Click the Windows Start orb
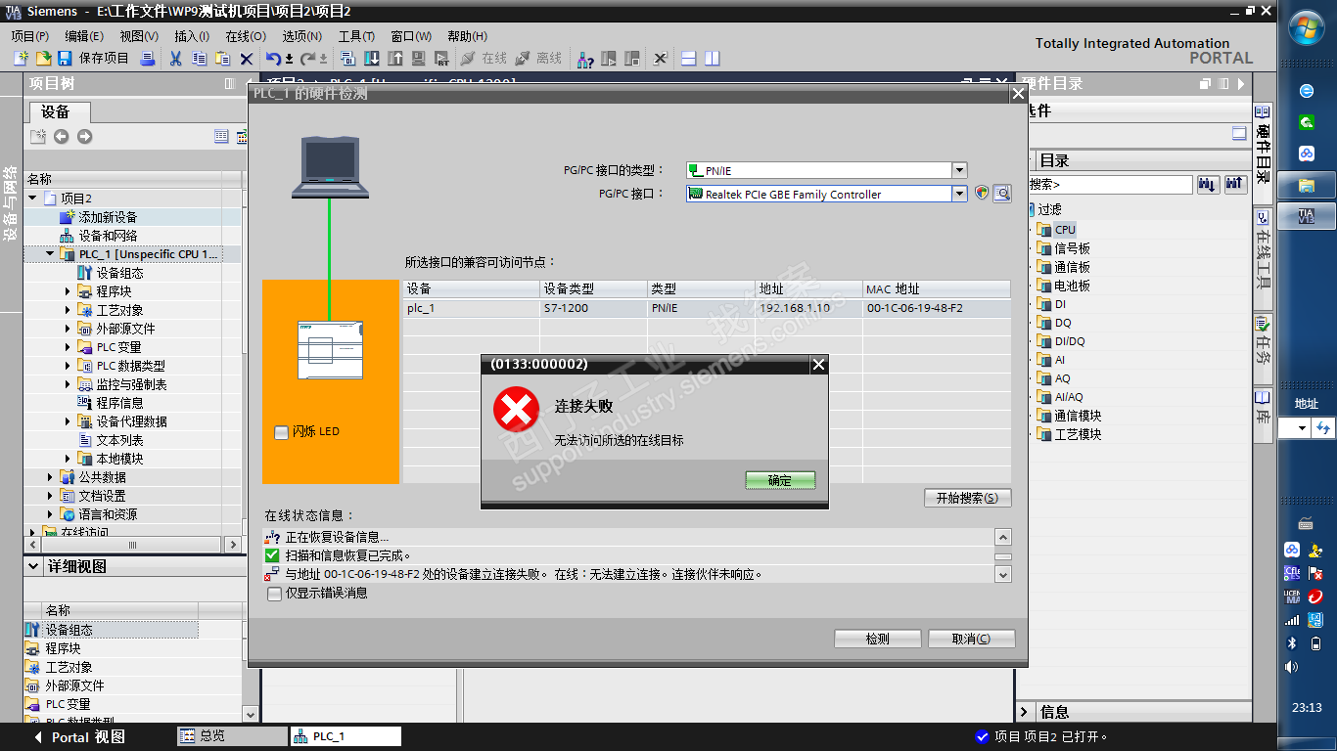 pyautogui.click(x=1307, y=29)
